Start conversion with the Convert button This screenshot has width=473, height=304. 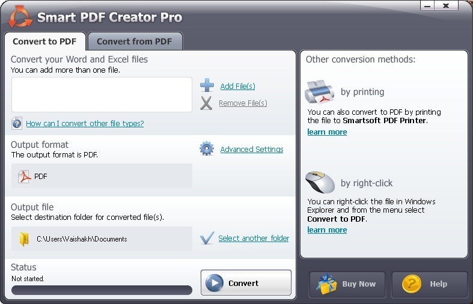246,283
